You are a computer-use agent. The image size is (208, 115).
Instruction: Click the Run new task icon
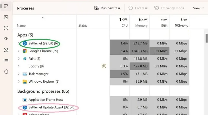coord(96,8)
